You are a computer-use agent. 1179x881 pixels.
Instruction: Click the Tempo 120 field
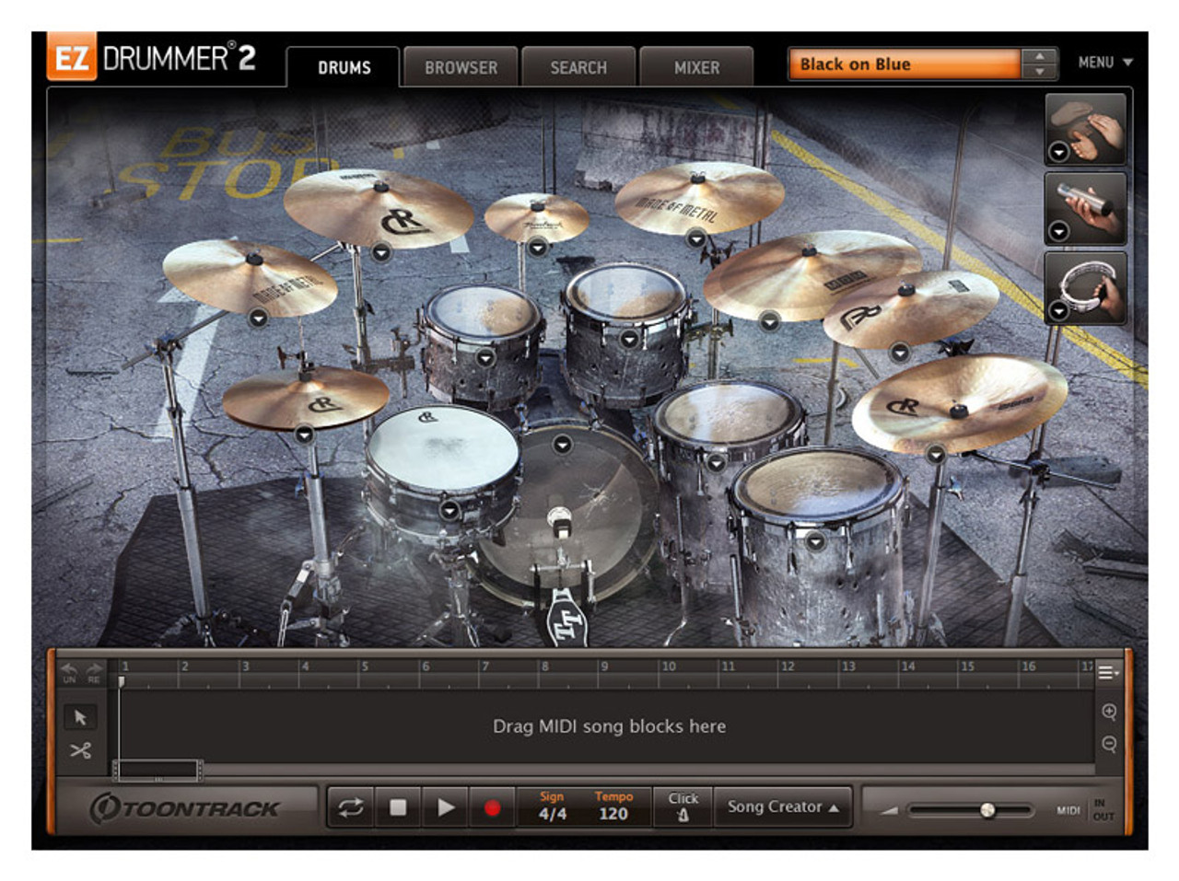[x=613, y=806]
